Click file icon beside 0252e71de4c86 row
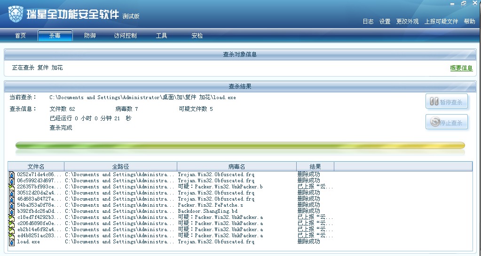The image size is (481, 256). coord(12,175)
